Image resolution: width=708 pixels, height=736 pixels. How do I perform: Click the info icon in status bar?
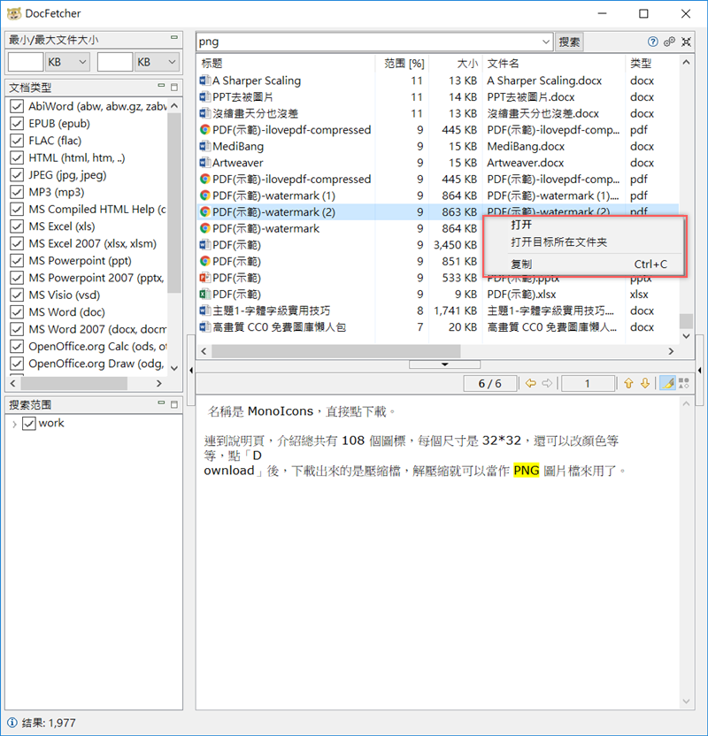pyautogui.click(x=12, y=723)
